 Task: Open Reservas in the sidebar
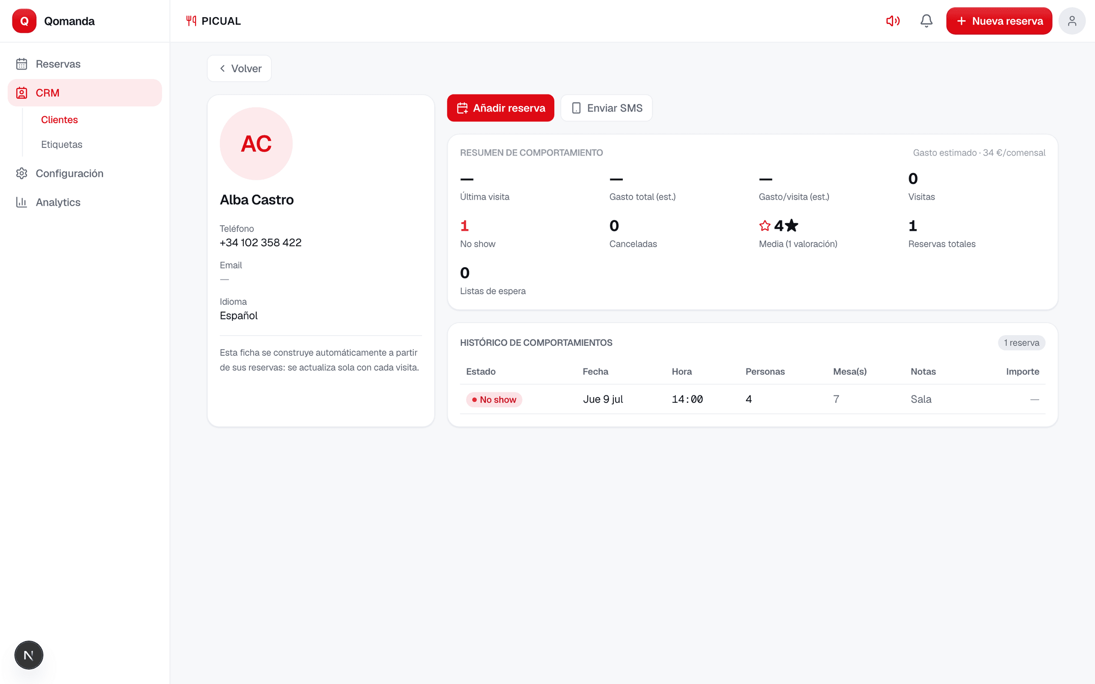coord(85,64)
